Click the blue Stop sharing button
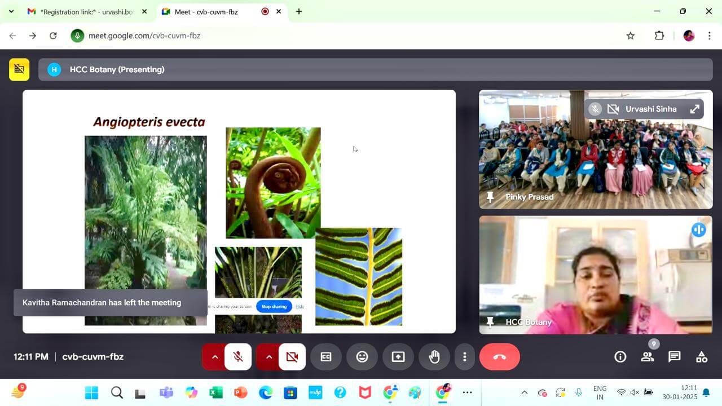Image resolution: width=722 pixels, height=406 pixels. click(x=274, y=306)
